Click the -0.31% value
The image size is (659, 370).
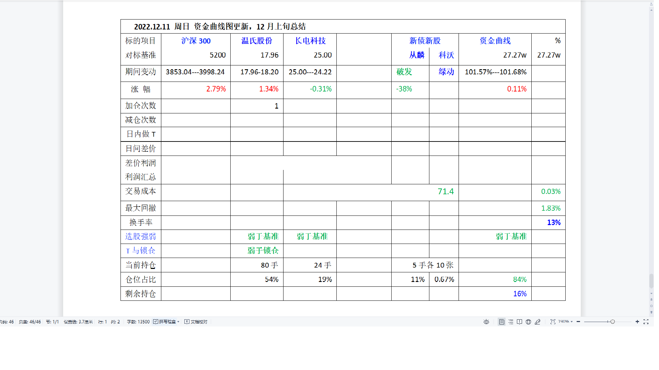point(321,89)
